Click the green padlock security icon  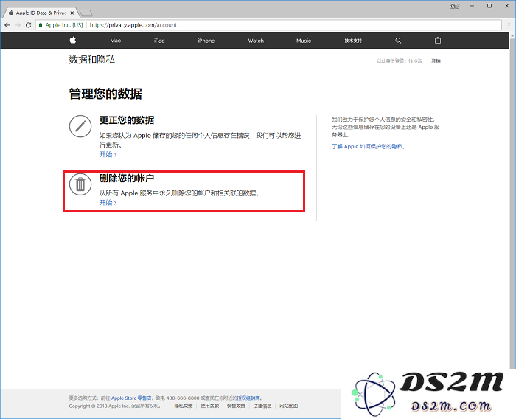point(41,25)
